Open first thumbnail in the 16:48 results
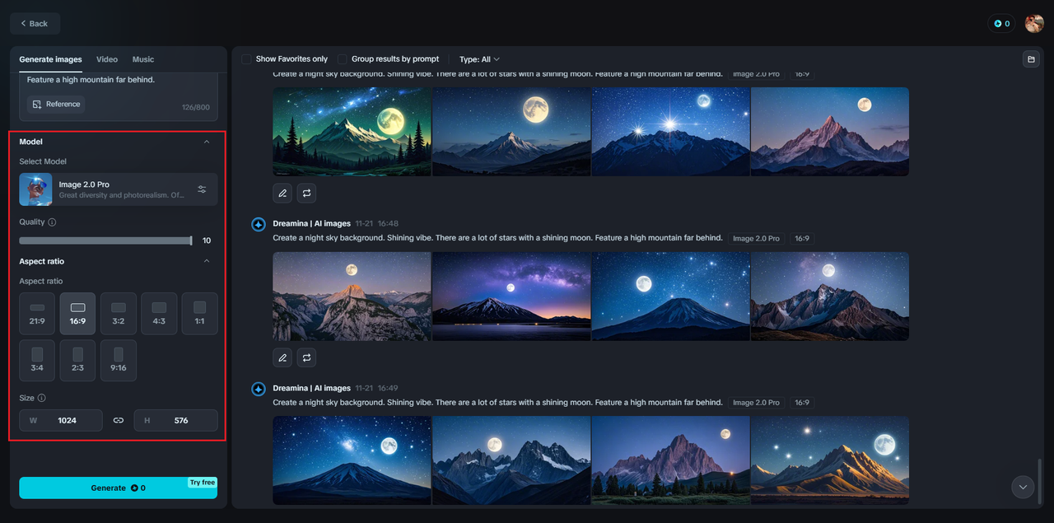Screen dimensions: 1054x523 pos(352,297)
